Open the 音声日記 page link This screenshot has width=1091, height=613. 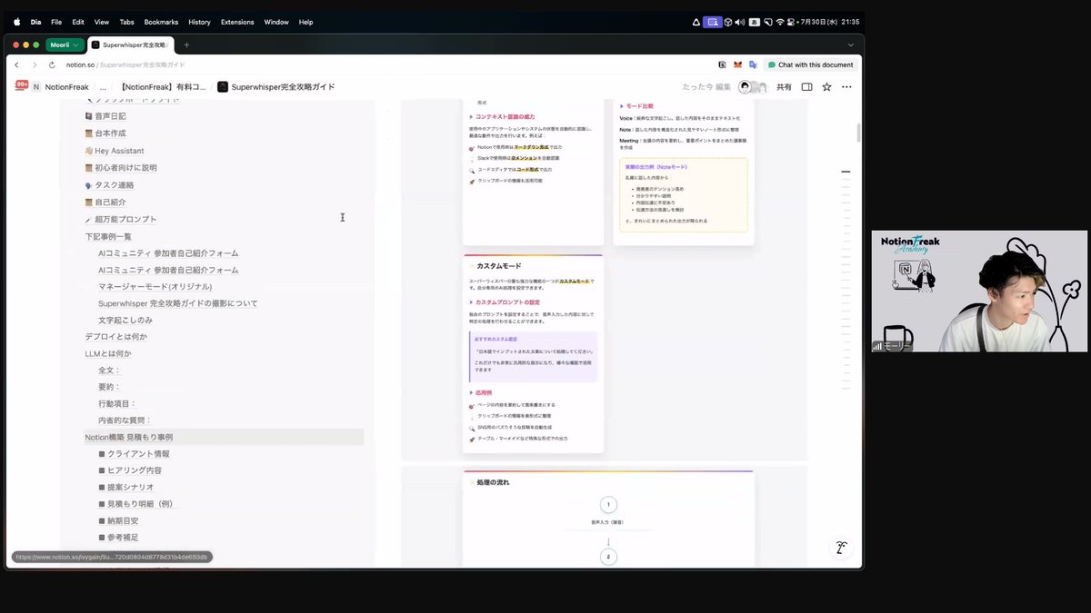coord(105,116)
